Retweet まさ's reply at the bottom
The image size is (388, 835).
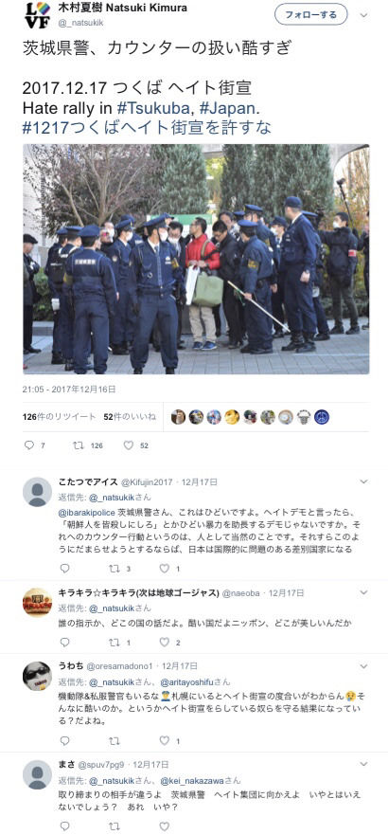point(114,826)
